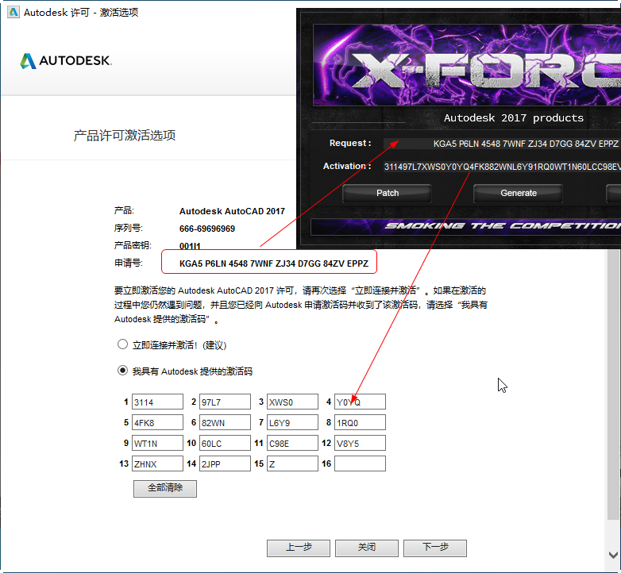
Task: Click the Autodesk logo in the header
Action: [66, 61]
